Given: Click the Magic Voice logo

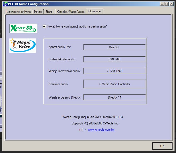Looking at the screenshot, I should point(23,46).
